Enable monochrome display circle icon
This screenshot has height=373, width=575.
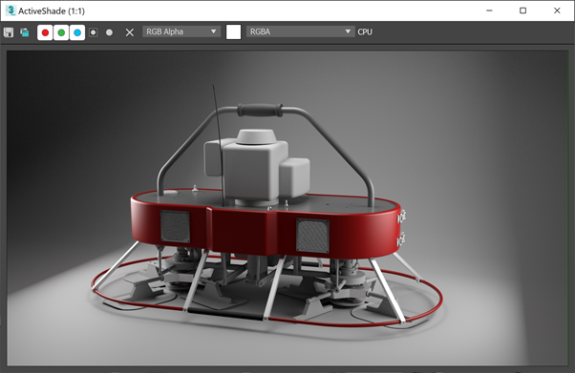(x=109, y=32)
